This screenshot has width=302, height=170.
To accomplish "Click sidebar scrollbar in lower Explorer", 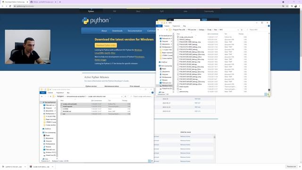I will point(57,129).
